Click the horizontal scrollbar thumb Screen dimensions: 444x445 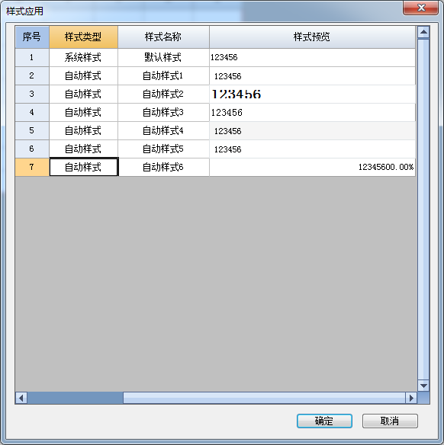pyautogui.click(x=76, y=398)
